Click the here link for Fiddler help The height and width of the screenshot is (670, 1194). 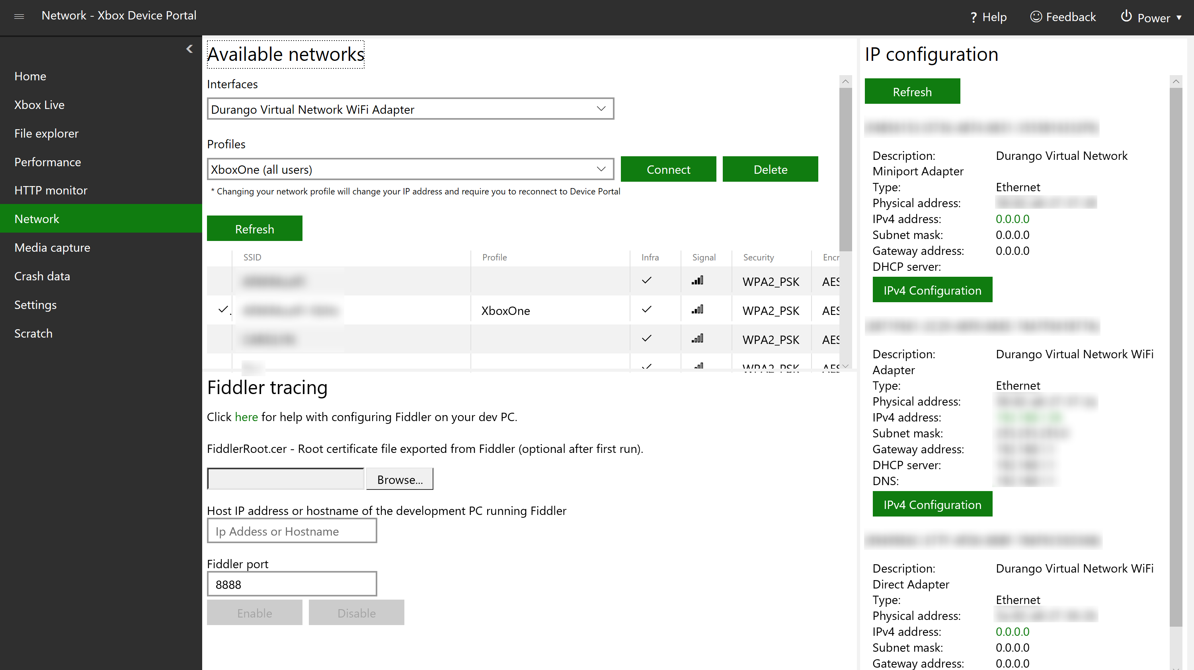click(x=246, y=417)
